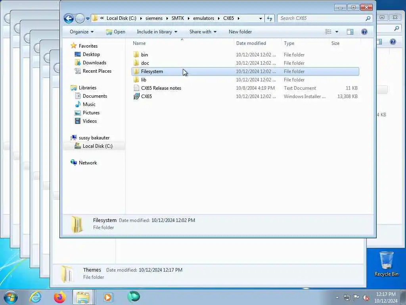Image resolution: width=406 pixels, height=305 pixels.
Task: Click the Open toolbar button
Action: [x=115, y=32]
